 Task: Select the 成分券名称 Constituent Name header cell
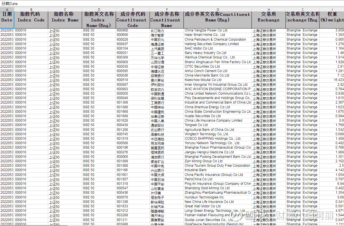[167, 20]
